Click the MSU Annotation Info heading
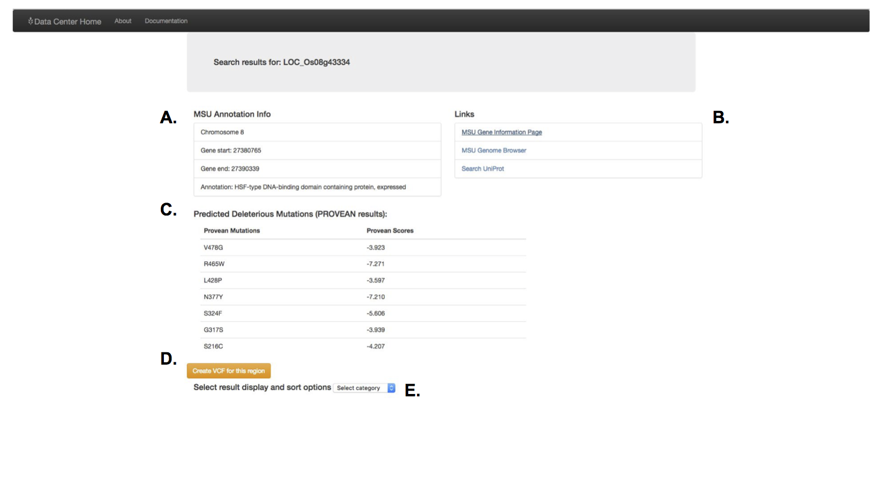This screenshot has width=881, height=495. (232, 114)
